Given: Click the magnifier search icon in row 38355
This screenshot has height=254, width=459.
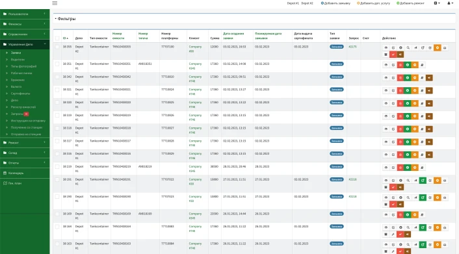Looking at the screenshot, I should click(x=408, y=47).
